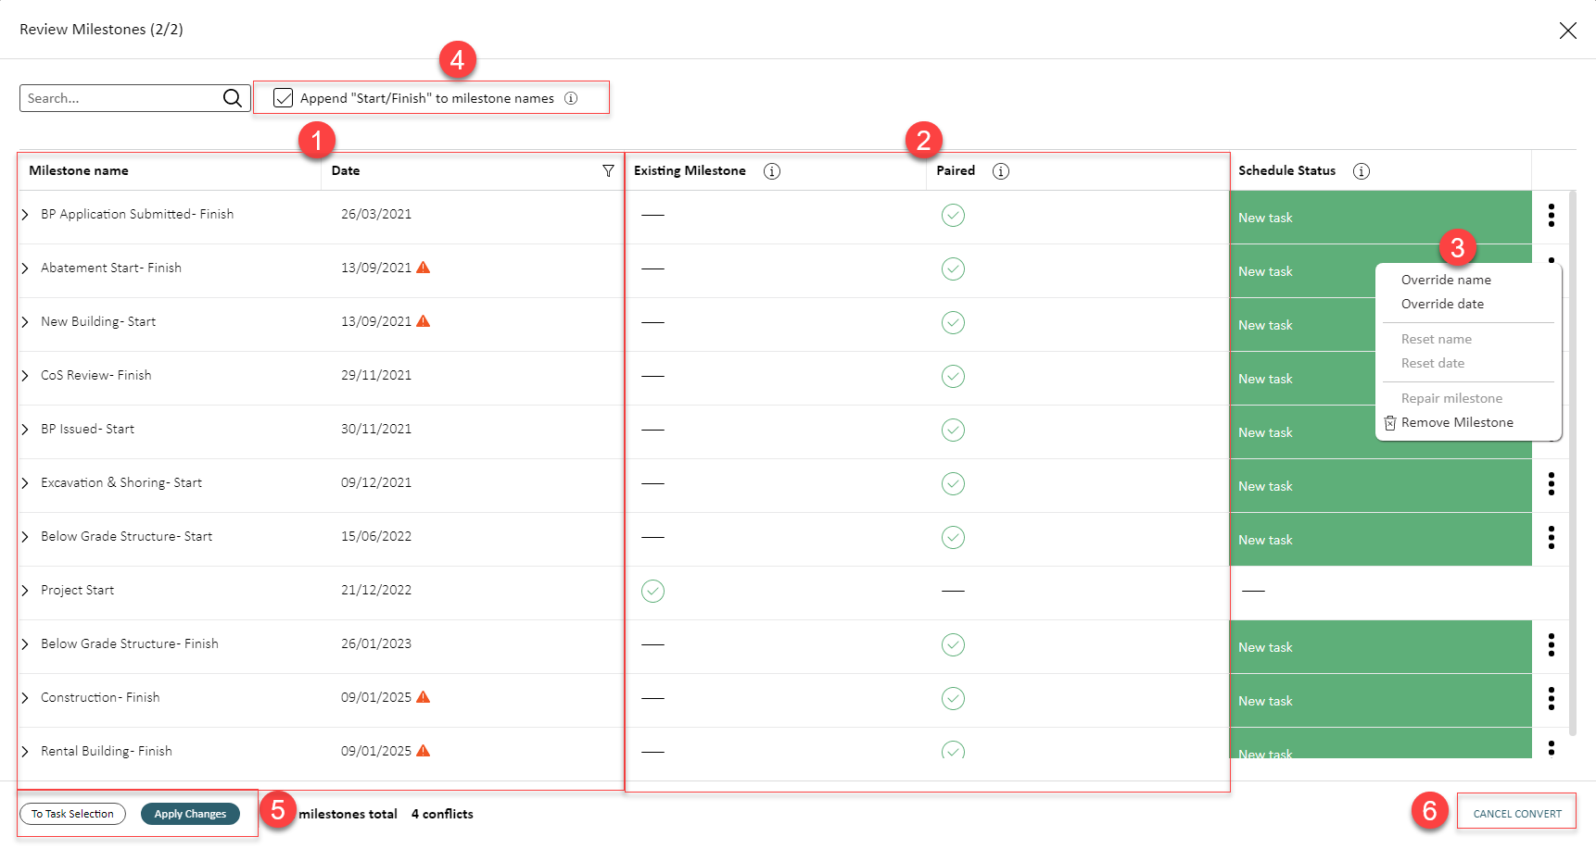Click the Schedule Status column header
Screen dimensions: 1596x849
coord(1286,170)
